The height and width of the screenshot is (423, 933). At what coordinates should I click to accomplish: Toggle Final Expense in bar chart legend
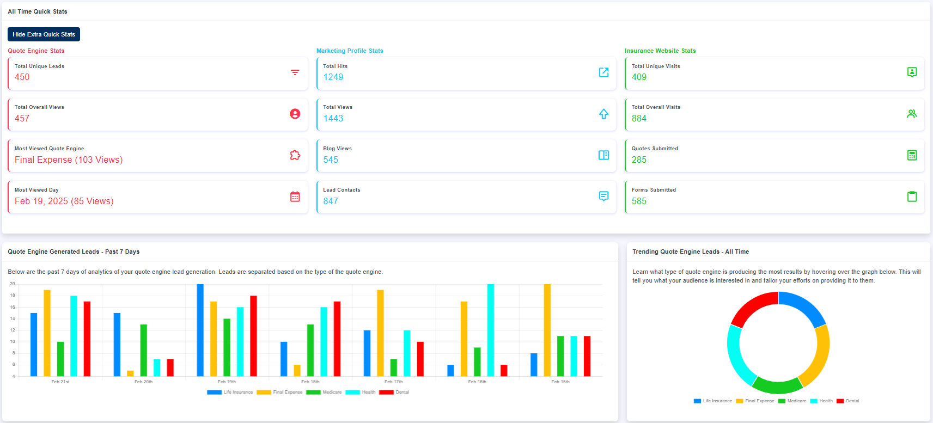tap(279, 392)
